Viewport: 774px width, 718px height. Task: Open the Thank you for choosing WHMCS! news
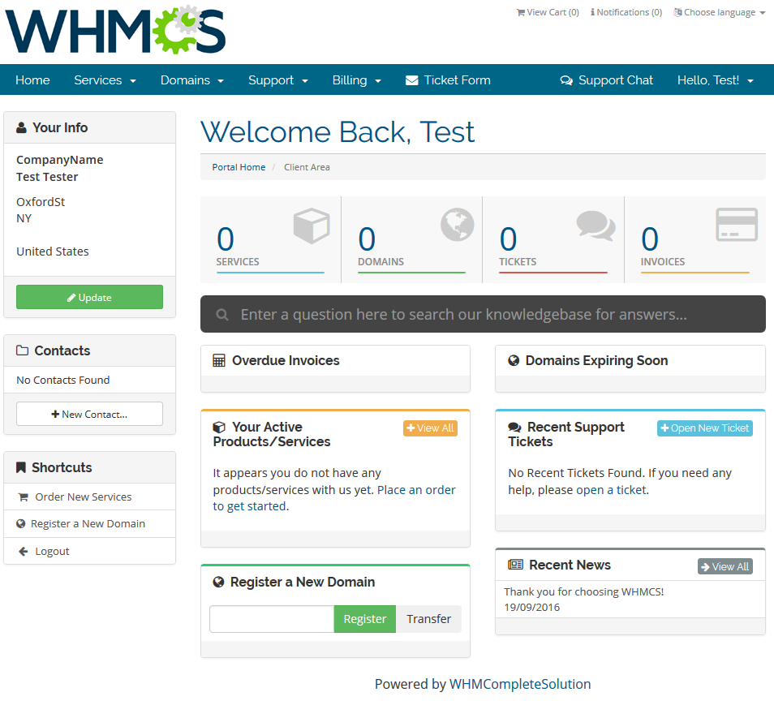583,591
